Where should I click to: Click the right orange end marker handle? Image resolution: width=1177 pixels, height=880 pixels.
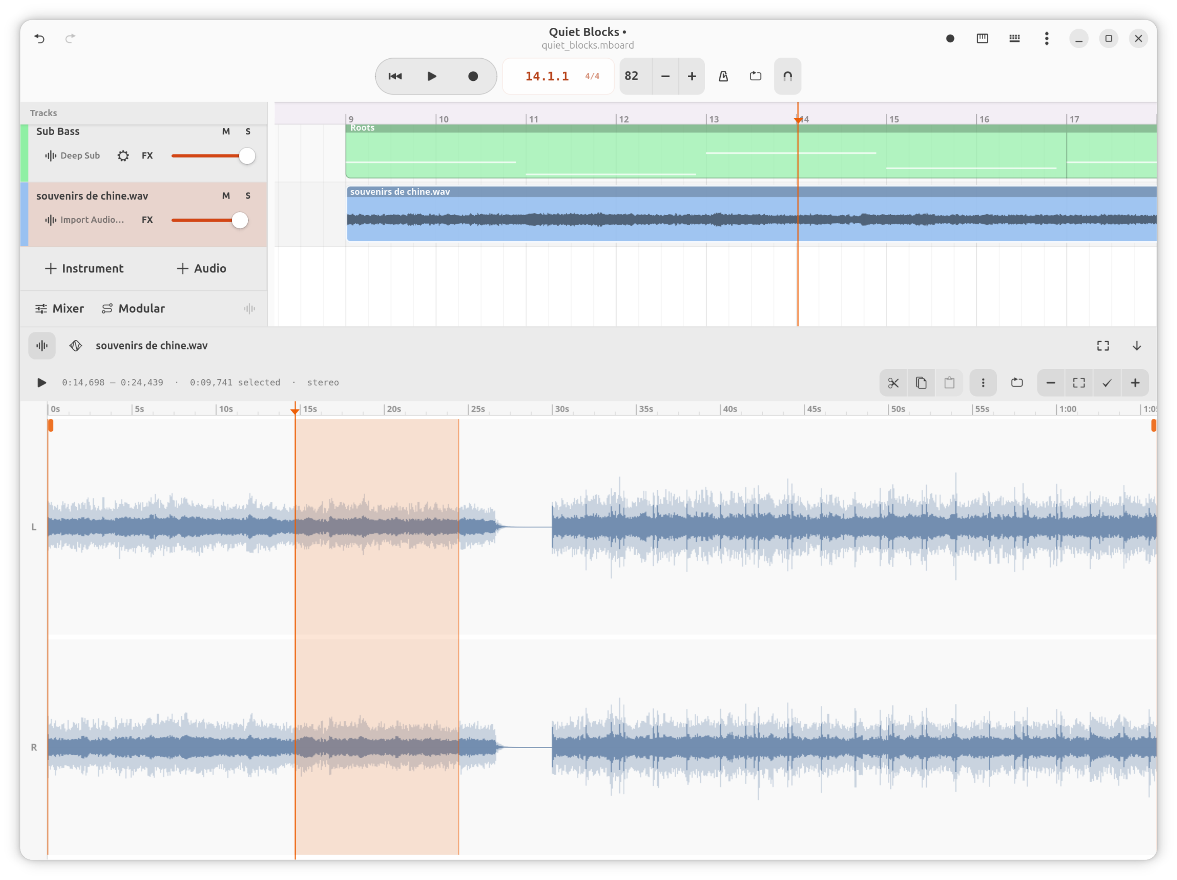point(1153,426)
